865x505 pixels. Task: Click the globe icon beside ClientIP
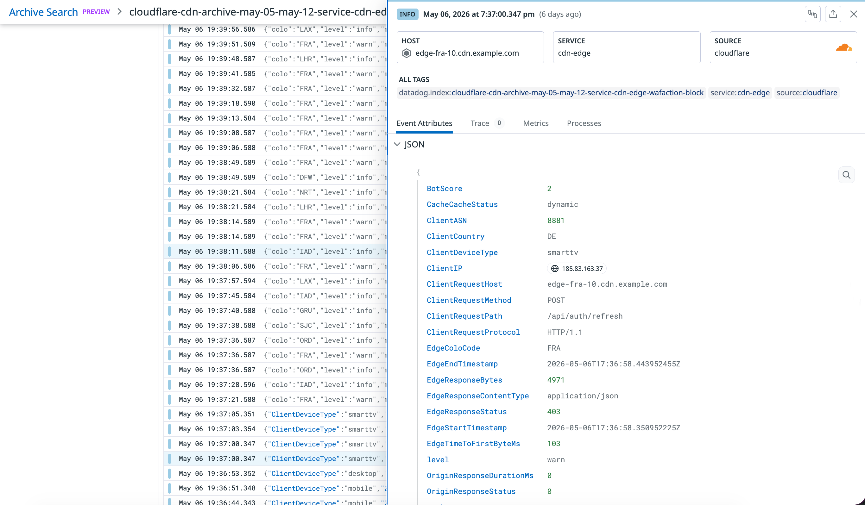point(555,269)
